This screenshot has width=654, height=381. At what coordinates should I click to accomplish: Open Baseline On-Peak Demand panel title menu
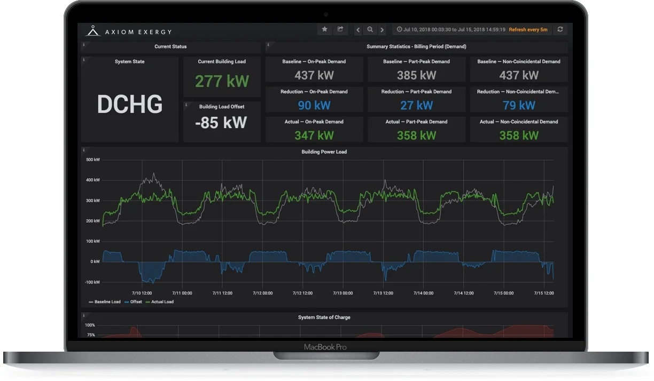click(x=314, y=62)
